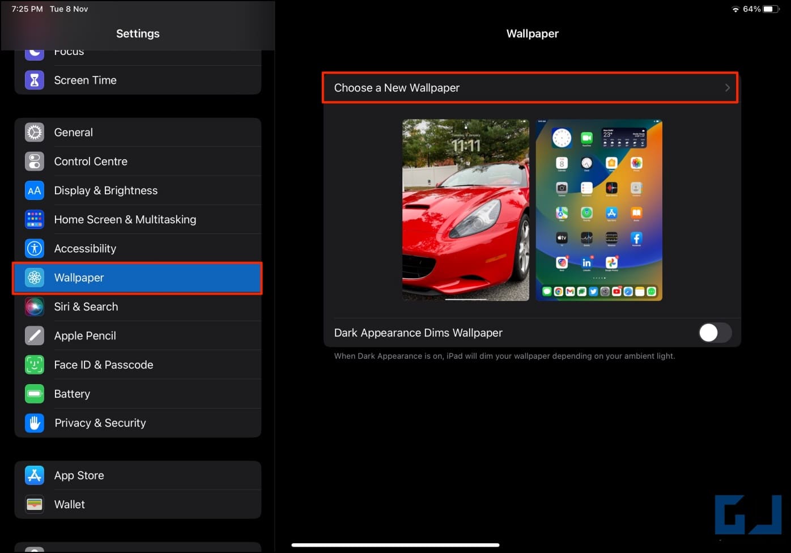Tap the Face ID & Passcode icon
Screen dimensions: 791x553
click(x=35, y=364)
